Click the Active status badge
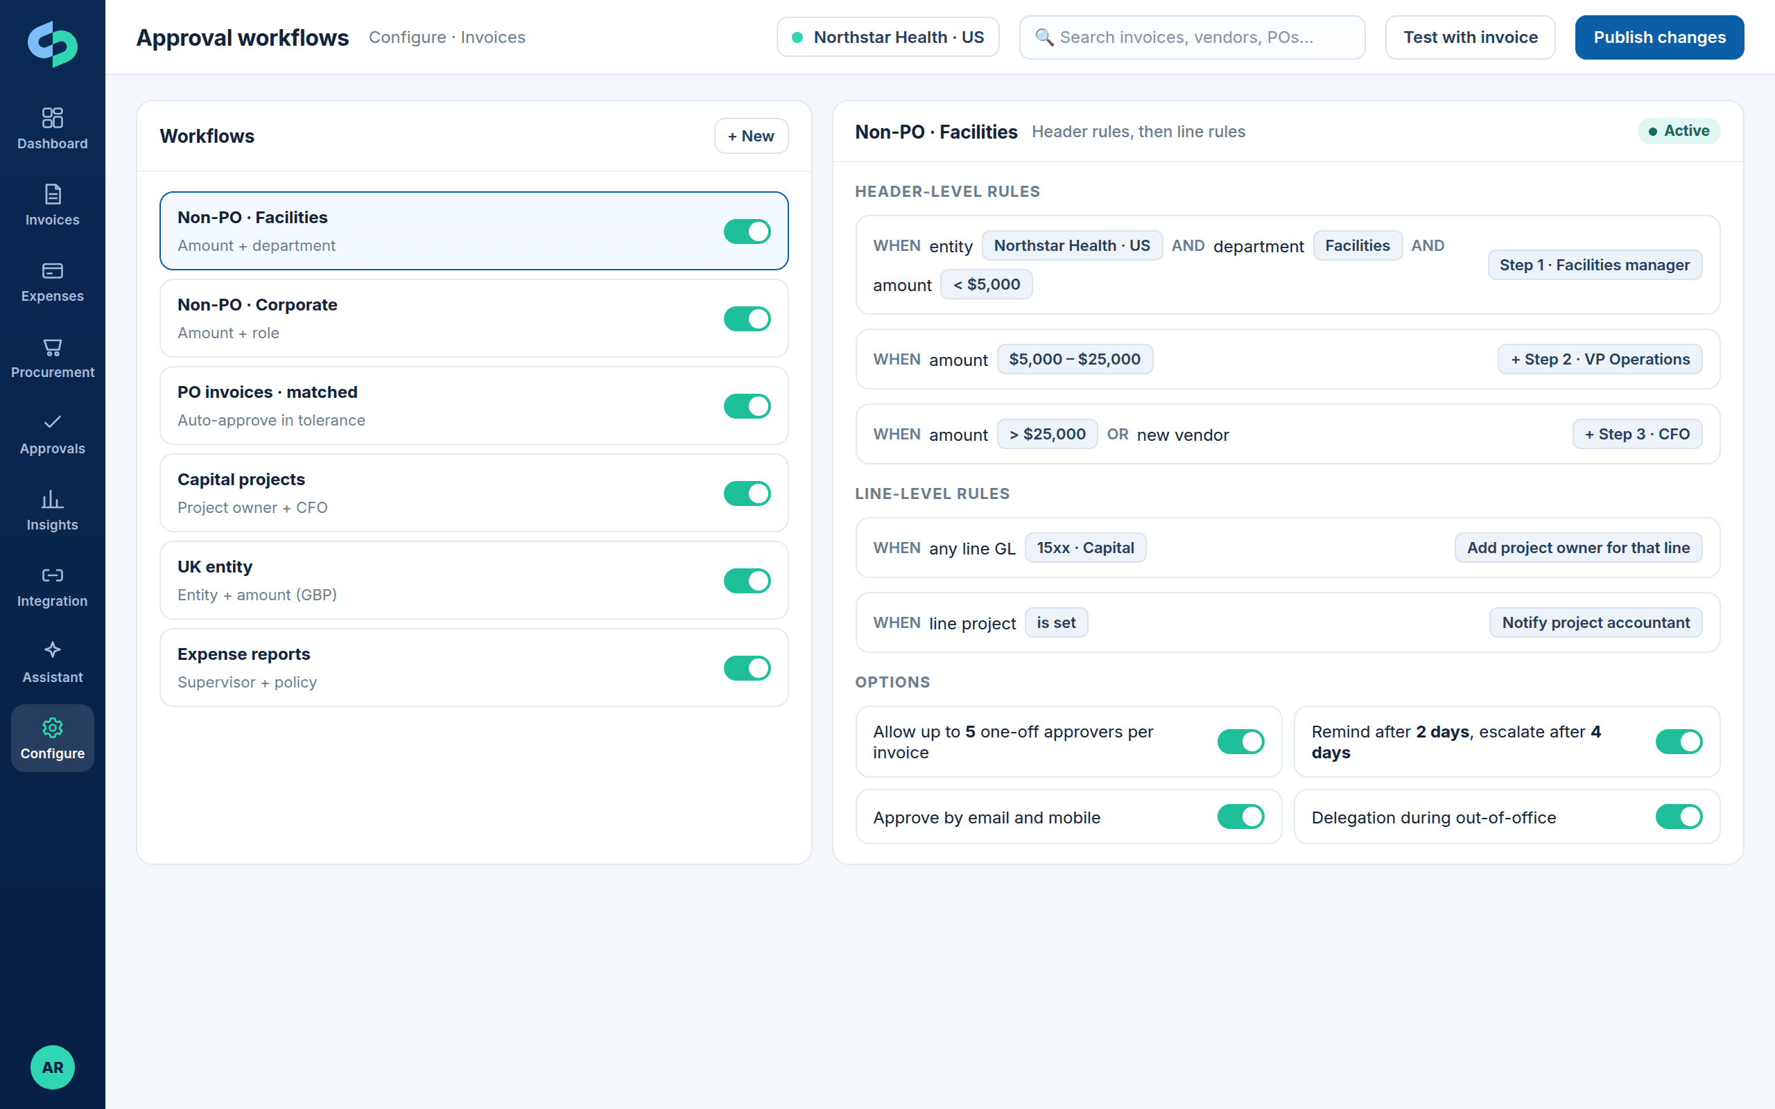 (1678, 131)
